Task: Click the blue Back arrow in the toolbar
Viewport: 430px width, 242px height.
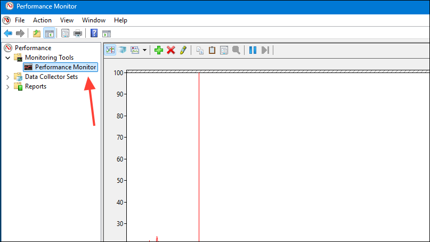Action: click(x=8, y=34)
